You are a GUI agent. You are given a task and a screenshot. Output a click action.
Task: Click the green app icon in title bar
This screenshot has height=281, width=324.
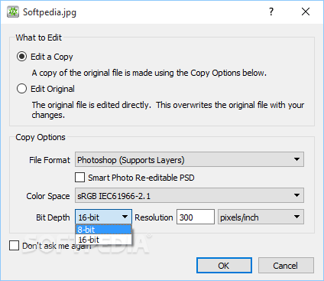coord(13,11)
